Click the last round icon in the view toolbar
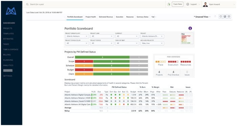 coord(229,17)
